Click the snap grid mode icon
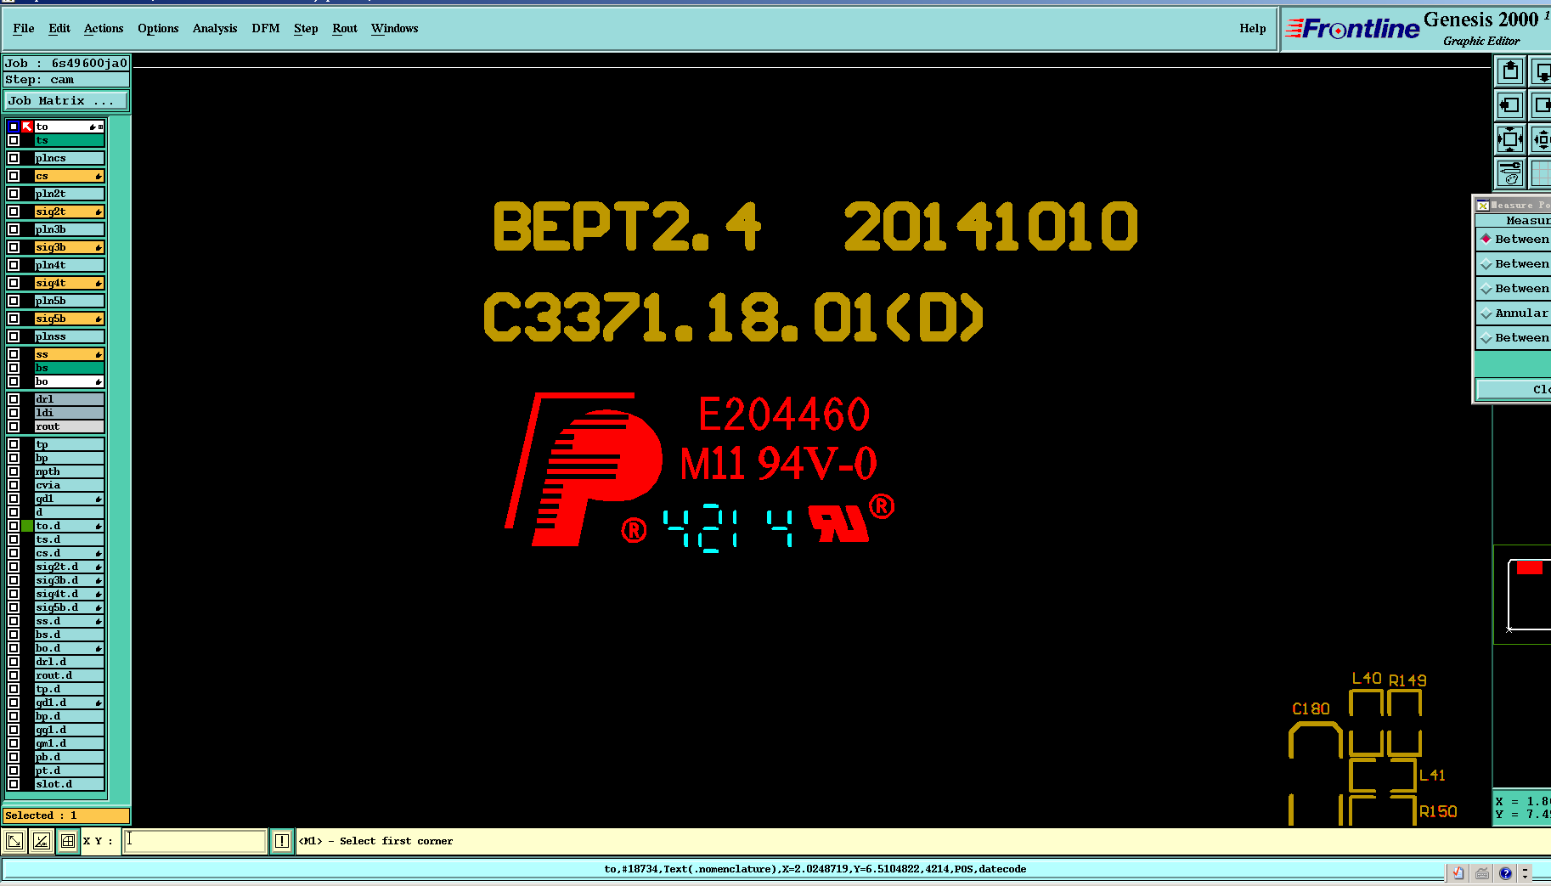Viewport: 1551px width, 886px height. (x=67, y=841)
